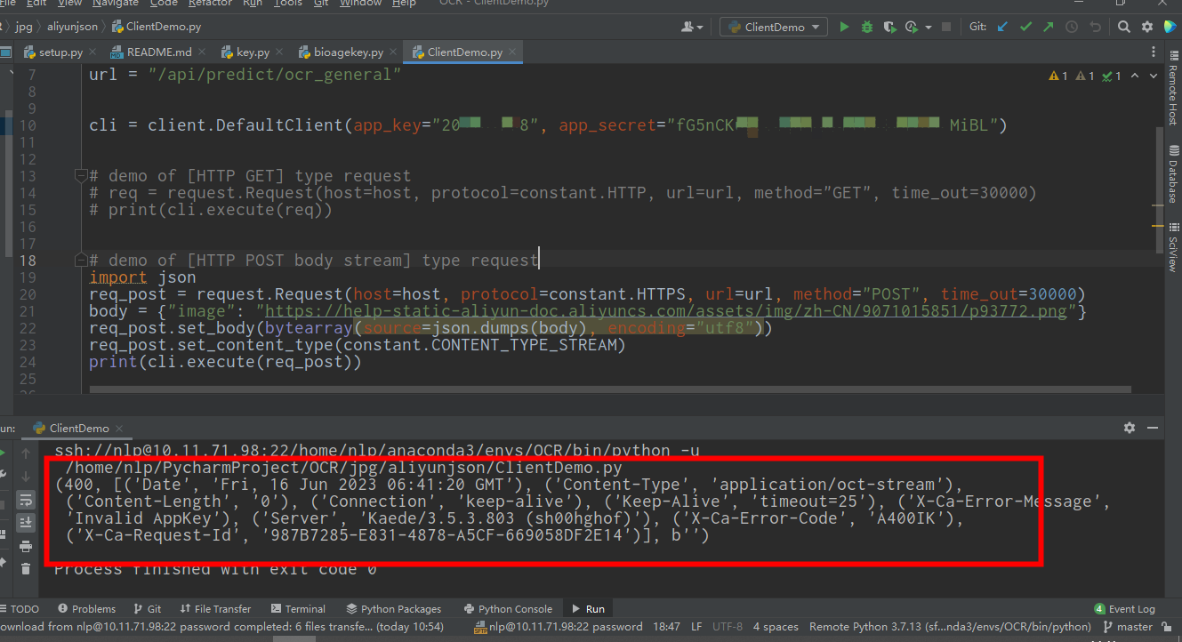
Task: Open the File Transfer tool window
Action: point(214,609)
